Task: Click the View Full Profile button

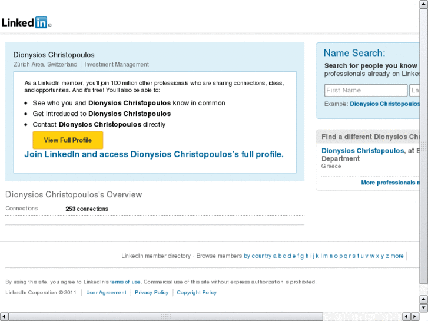Action: (x=68, y=140)
